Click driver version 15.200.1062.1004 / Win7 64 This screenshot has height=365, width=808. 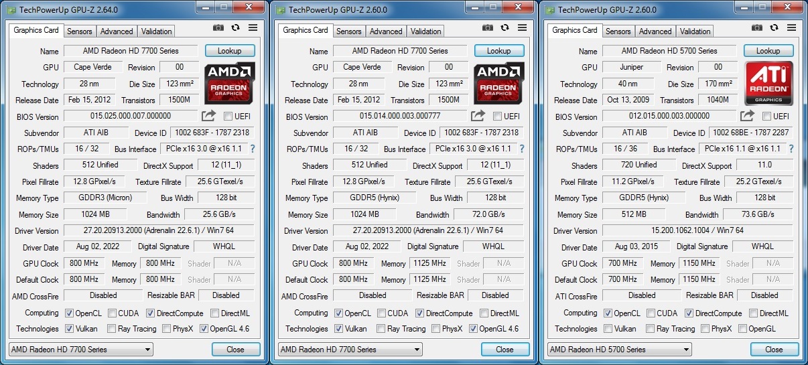tap(697, 230)
